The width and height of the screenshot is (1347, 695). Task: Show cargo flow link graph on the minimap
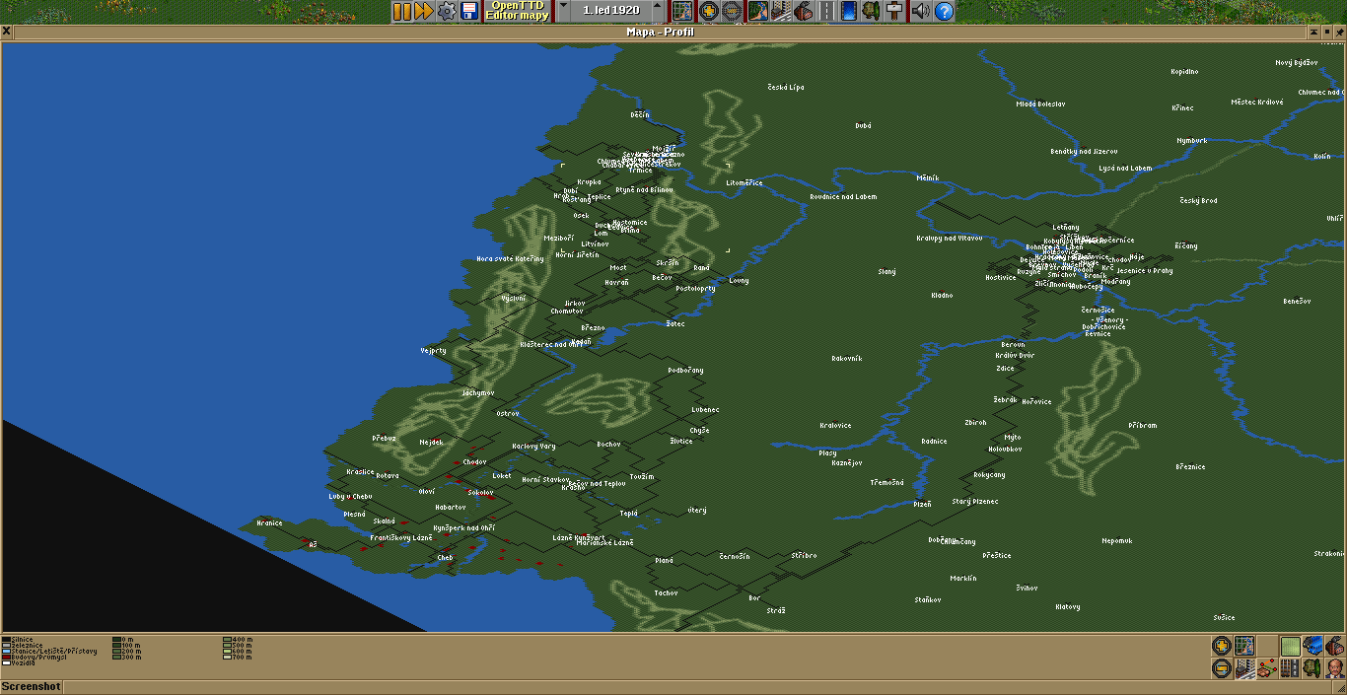(x=1267, y=667)
